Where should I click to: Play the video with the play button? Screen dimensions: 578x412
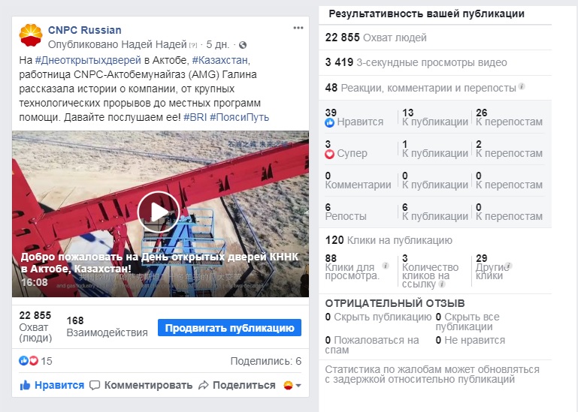[x=159, y=212]
